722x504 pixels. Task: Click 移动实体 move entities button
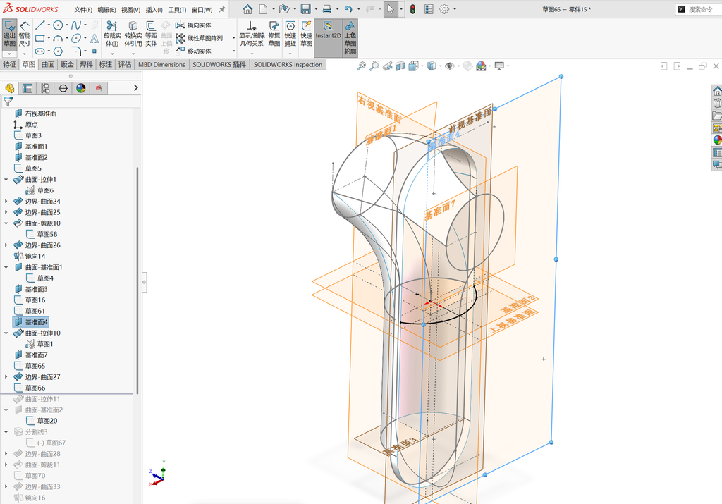click(x=193, y=51)
